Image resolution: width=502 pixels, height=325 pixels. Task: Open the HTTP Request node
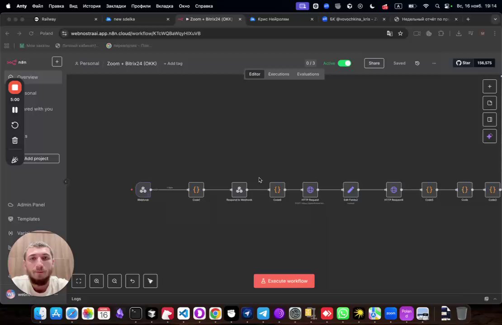[x=310, y=190]
